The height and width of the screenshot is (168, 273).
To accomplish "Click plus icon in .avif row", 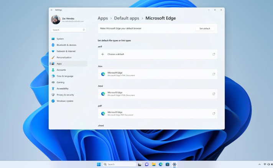I will [102, 54].
